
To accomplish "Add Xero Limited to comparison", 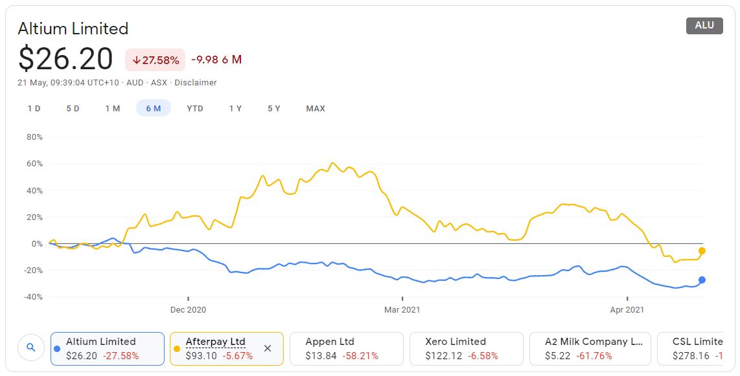I will pos(466,349).
